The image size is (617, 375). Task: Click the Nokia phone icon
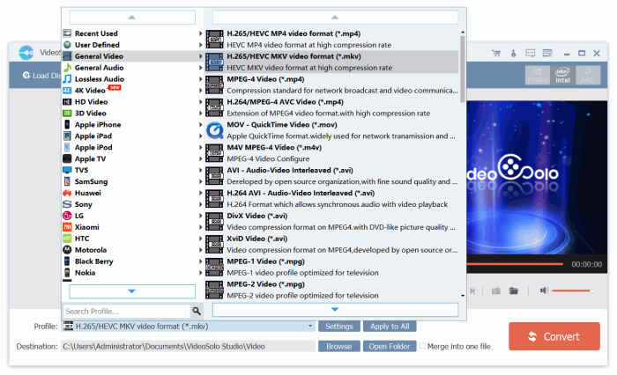point(67,273)
